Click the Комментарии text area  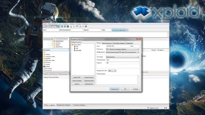pyautogui.click(x=118, y=80)
